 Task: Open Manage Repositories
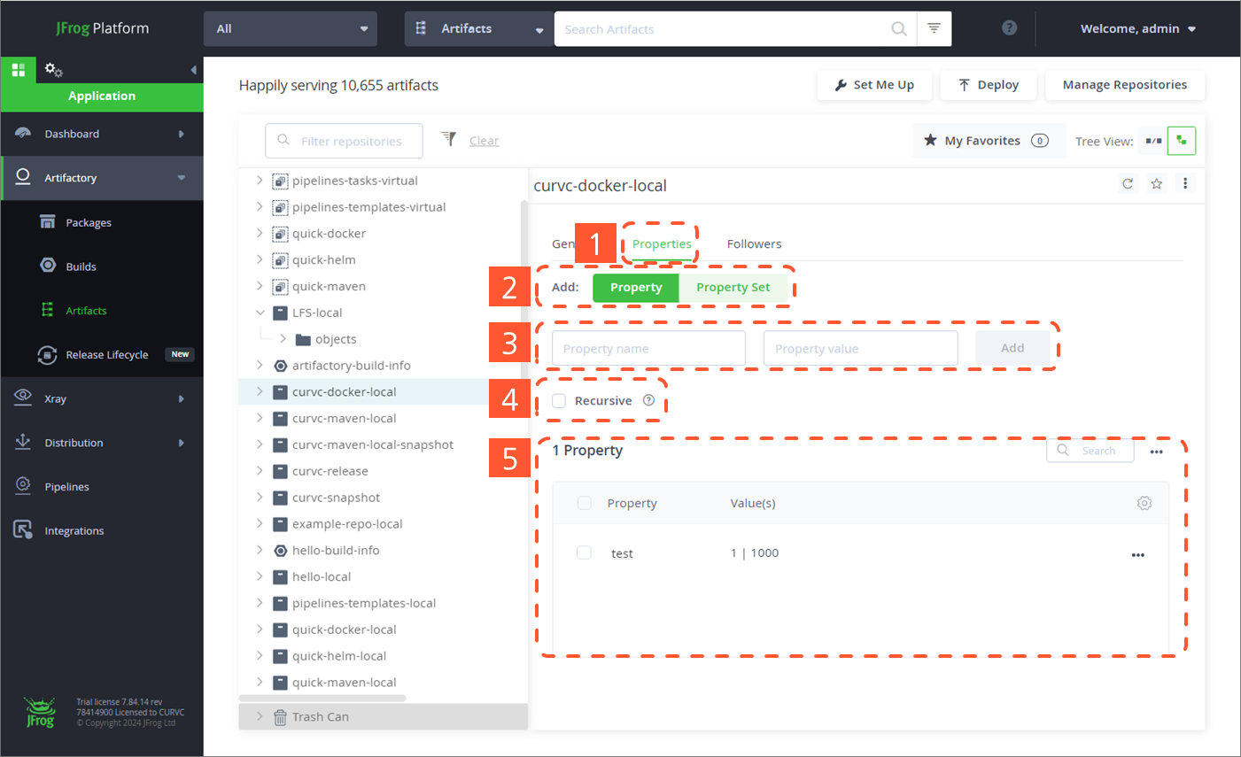click(x=1125, y=85)
